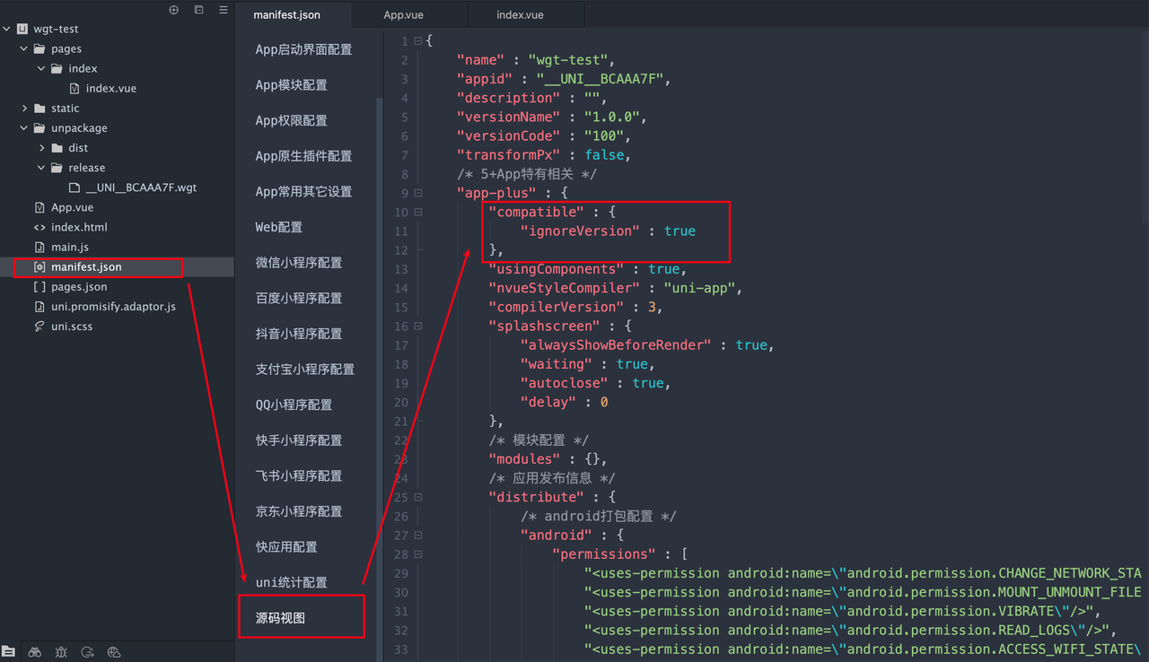Fold the splashscreen block at line 16
1149x662 pixels.
click(x=417, y=326)
